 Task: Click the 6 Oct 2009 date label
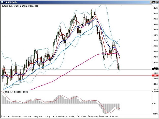(x=70, y=116)
